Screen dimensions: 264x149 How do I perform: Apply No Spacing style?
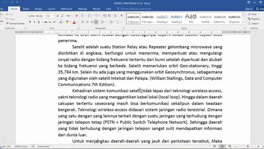tap(148, 19)
